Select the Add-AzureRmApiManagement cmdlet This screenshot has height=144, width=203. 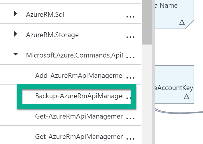tap(79, 75)
